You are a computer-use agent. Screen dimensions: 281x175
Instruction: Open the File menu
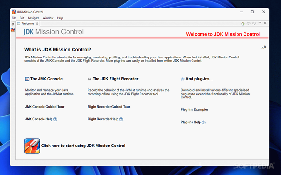pos(14,18)
